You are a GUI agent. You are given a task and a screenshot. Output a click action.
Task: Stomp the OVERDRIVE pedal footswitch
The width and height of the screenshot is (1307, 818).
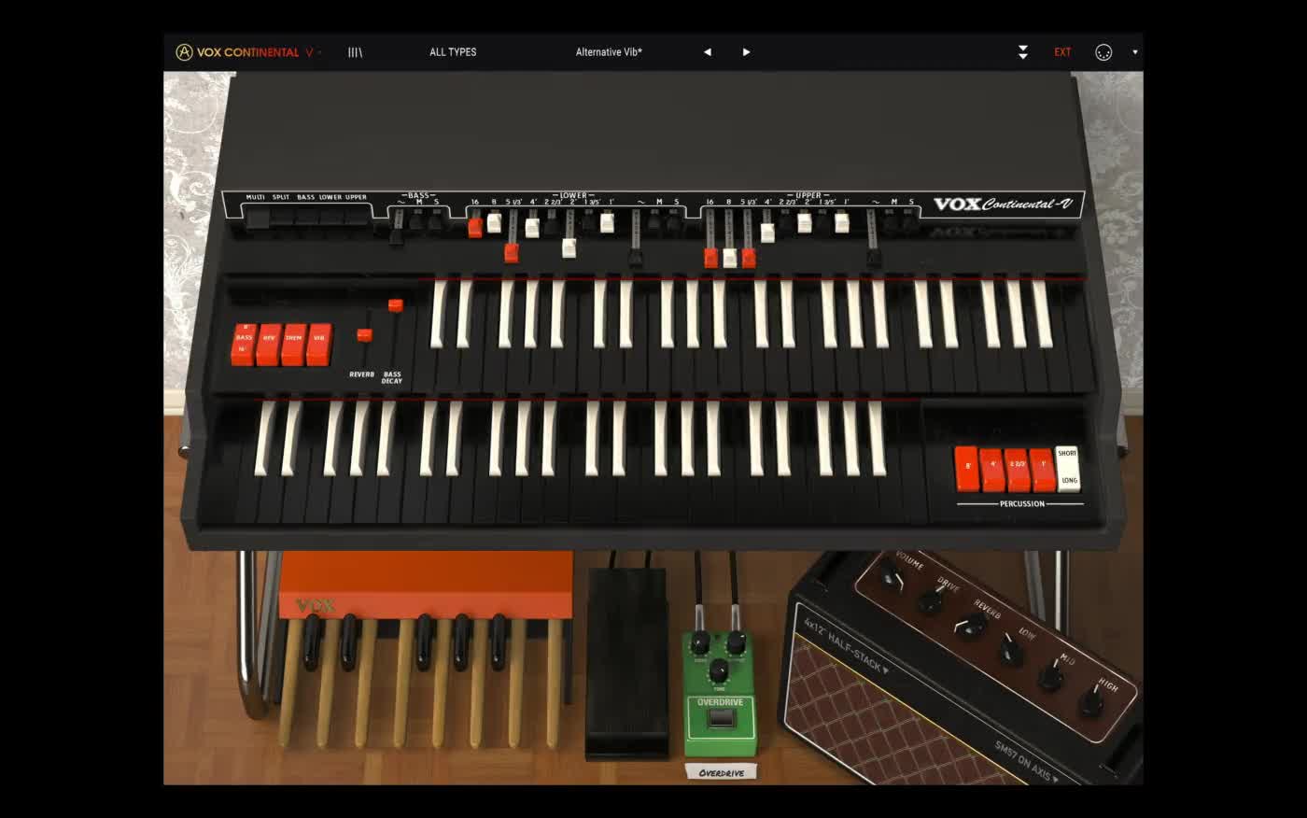(x=720, y=719)
